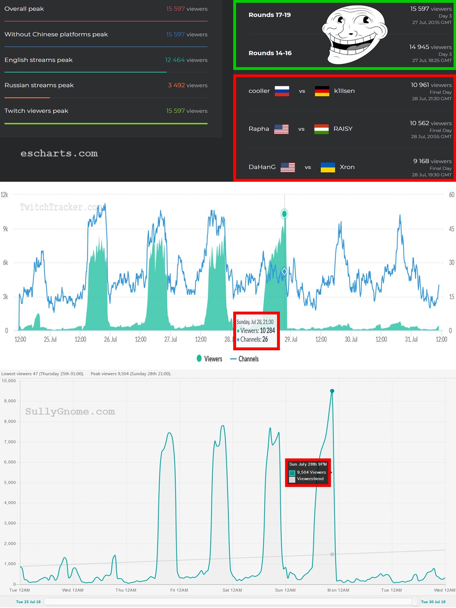Screen dimensions: 456x608
Task: Toggle the Channels series in chart legend
Action: (x=244, y=359)
